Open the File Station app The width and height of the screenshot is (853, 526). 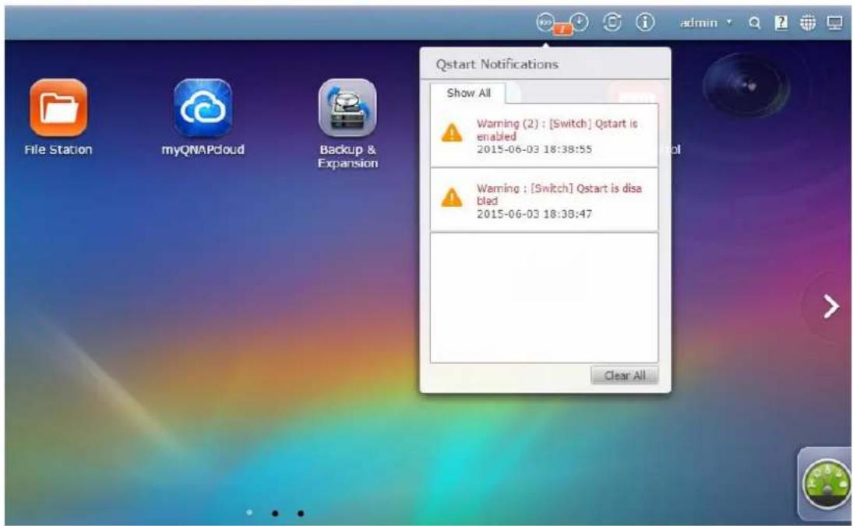point(58,107)
